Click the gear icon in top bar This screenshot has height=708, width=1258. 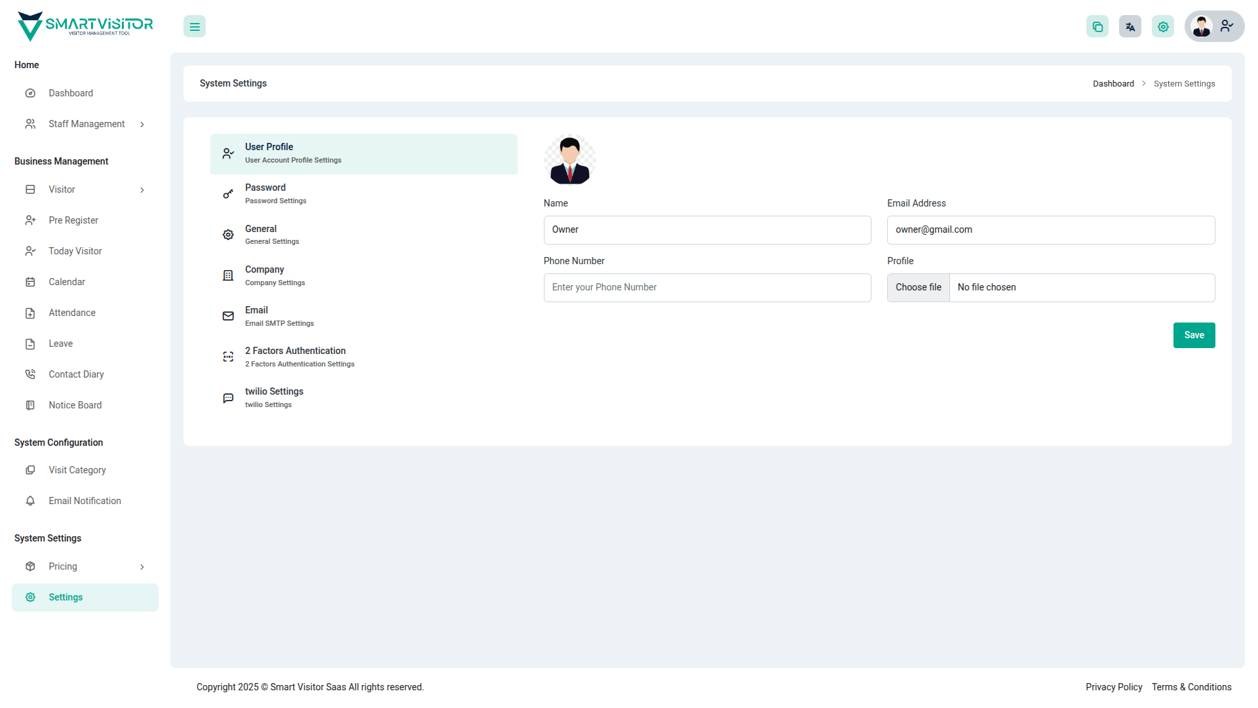(x=1163, y=27)
